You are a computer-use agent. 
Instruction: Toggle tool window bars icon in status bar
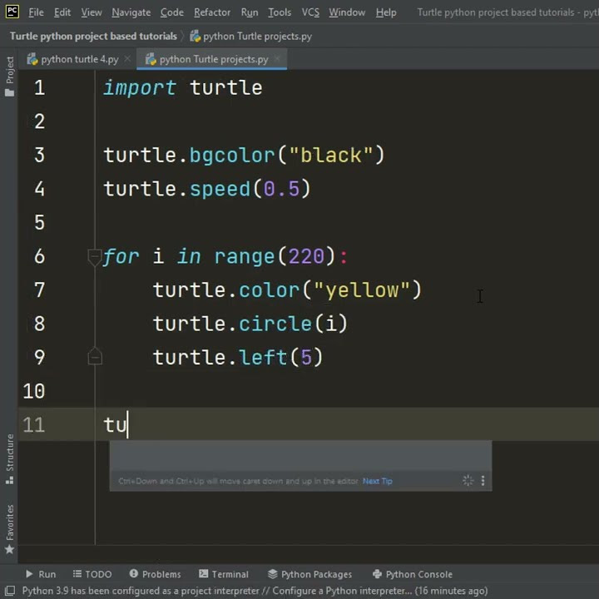(9, 591)
